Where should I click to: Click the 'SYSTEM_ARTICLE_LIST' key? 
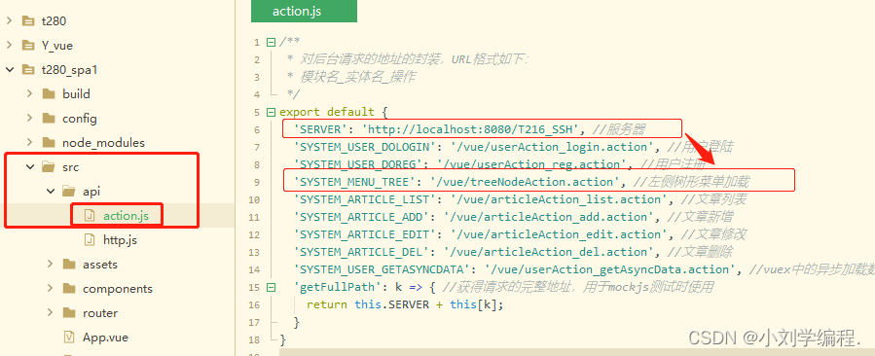pos(364,199)
